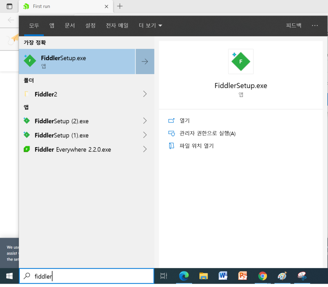Open Paint from the taskbar

(x=282, y=276)
